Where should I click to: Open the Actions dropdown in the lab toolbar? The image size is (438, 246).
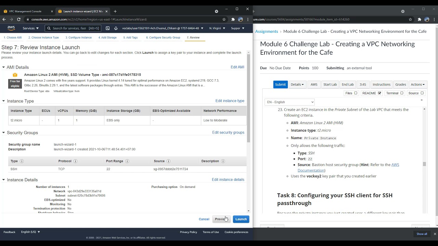417,84
